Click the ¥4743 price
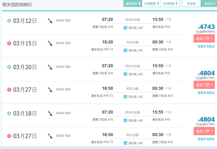 pyautogui.click(x=206, y=27)
